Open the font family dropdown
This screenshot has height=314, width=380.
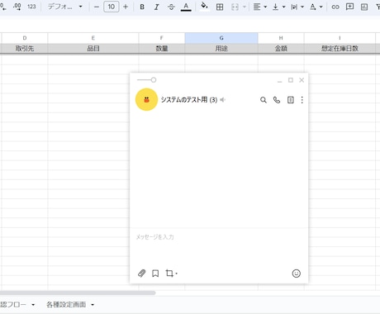(x=65, y=7)
